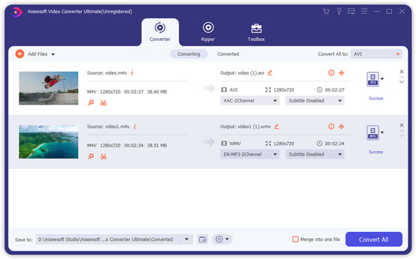The height and width of the screenshot is (259, 416).
Task: Open Subtitle Disabled dropdown for video.m4v
Action: pos(315,100)
